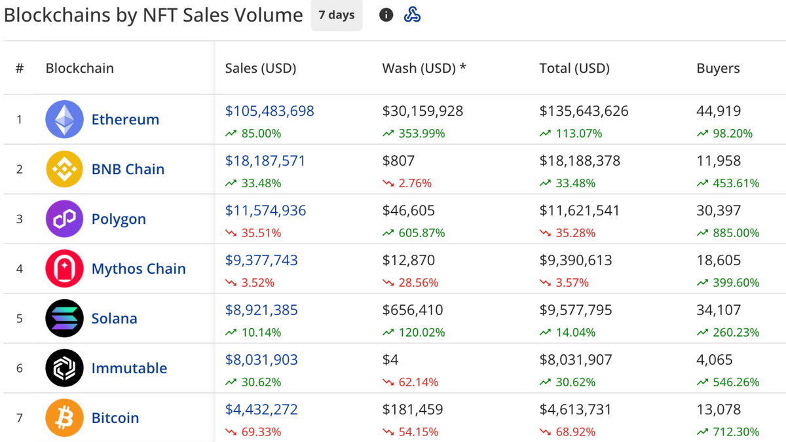The image size is (786, 442).
Task: Open Solana sales value $8,921,385
Action: [261, 310]
